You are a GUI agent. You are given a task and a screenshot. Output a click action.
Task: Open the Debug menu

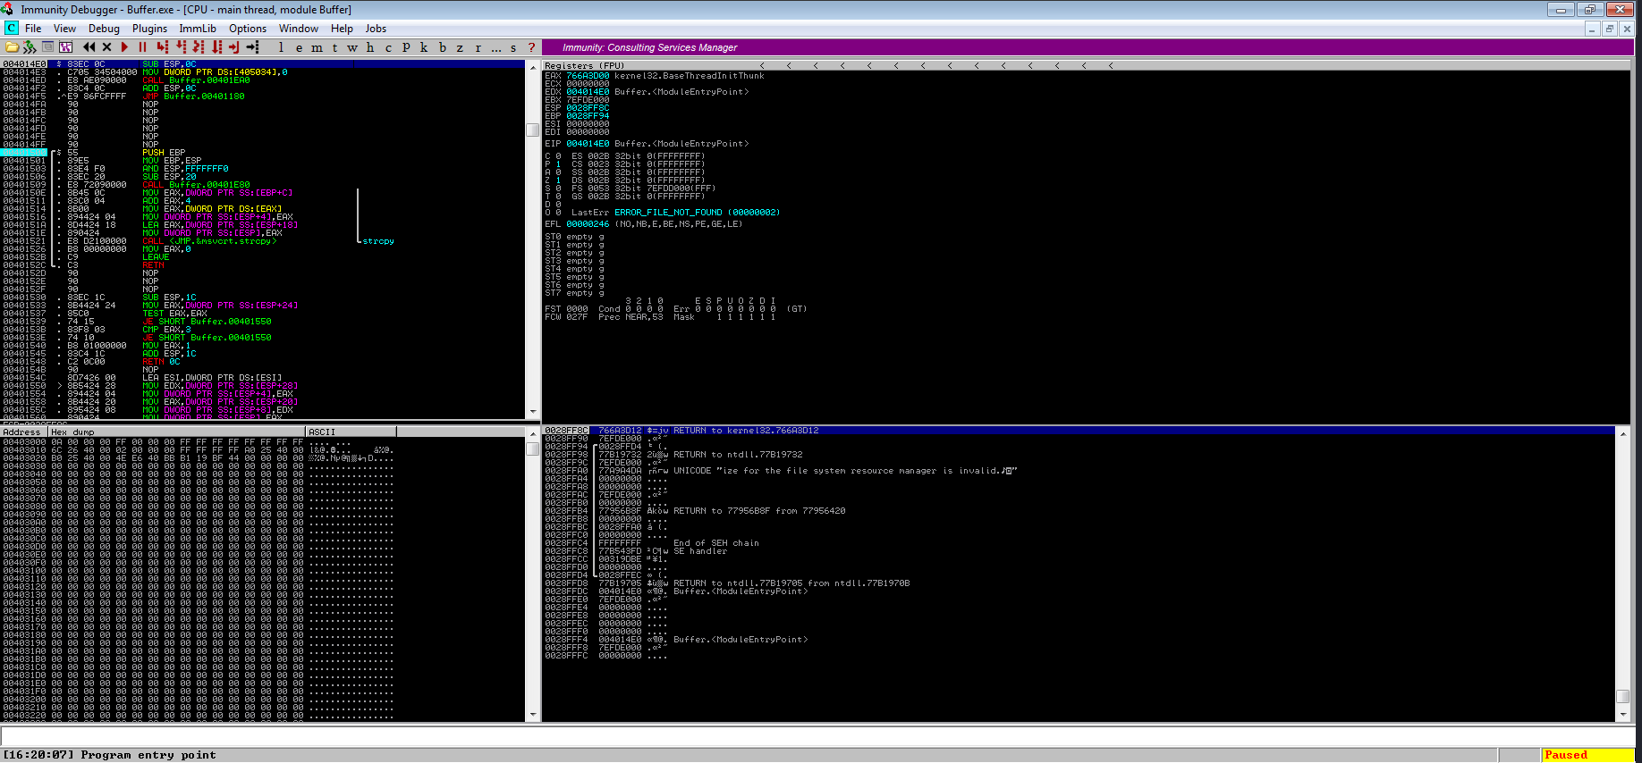[x=104, y=29]
